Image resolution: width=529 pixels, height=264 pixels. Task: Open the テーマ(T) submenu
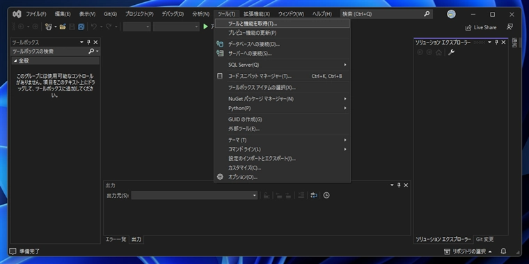283,140
